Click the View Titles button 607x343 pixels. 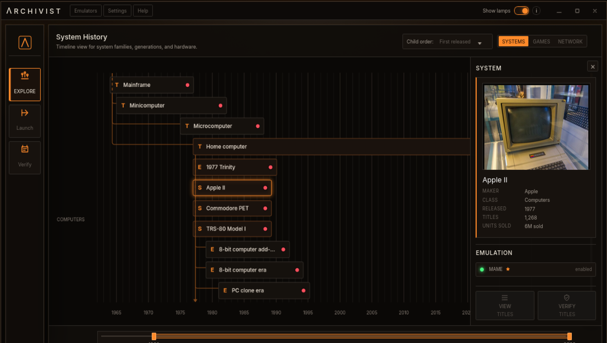coord(505,306)
